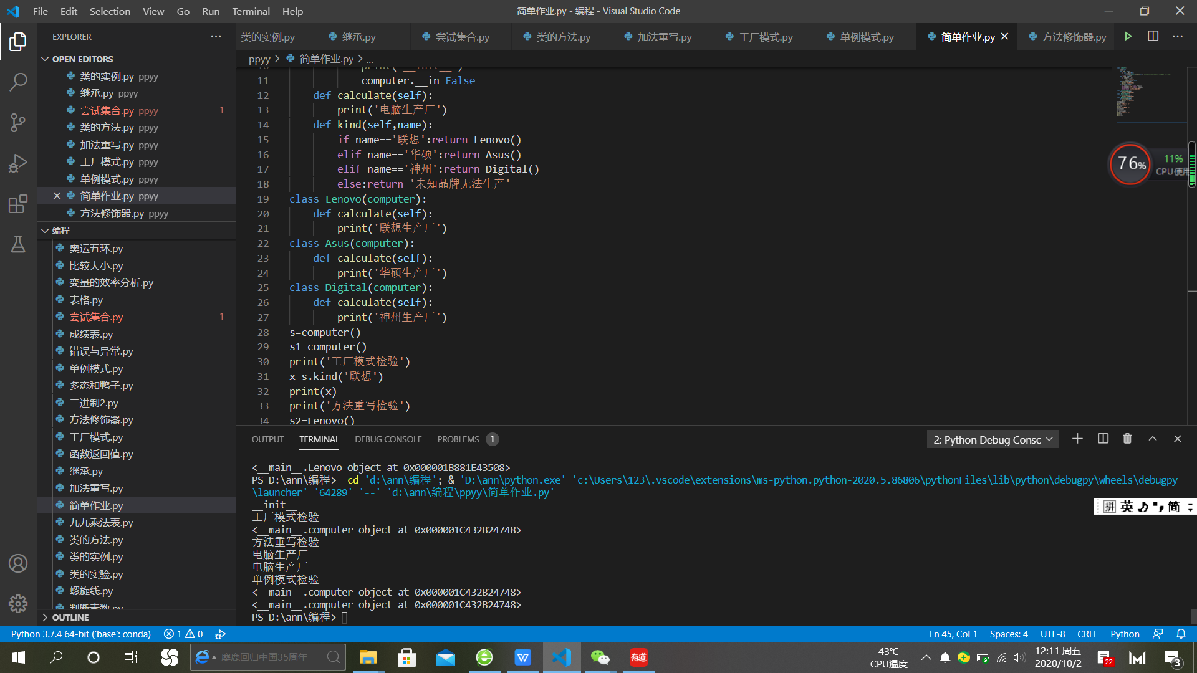Kill terminal with trash icon
The image size is (1197, 673).
tap(1127, 439)
